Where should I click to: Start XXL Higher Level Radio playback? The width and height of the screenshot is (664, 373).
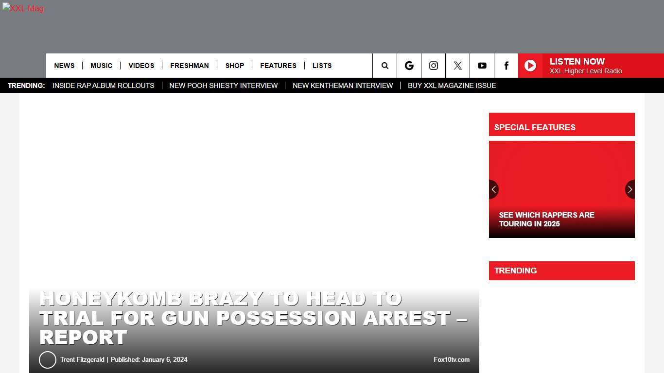coord(530,66)
